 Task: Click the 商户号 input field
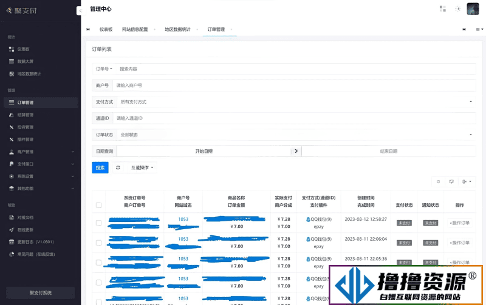coord(294,85)
